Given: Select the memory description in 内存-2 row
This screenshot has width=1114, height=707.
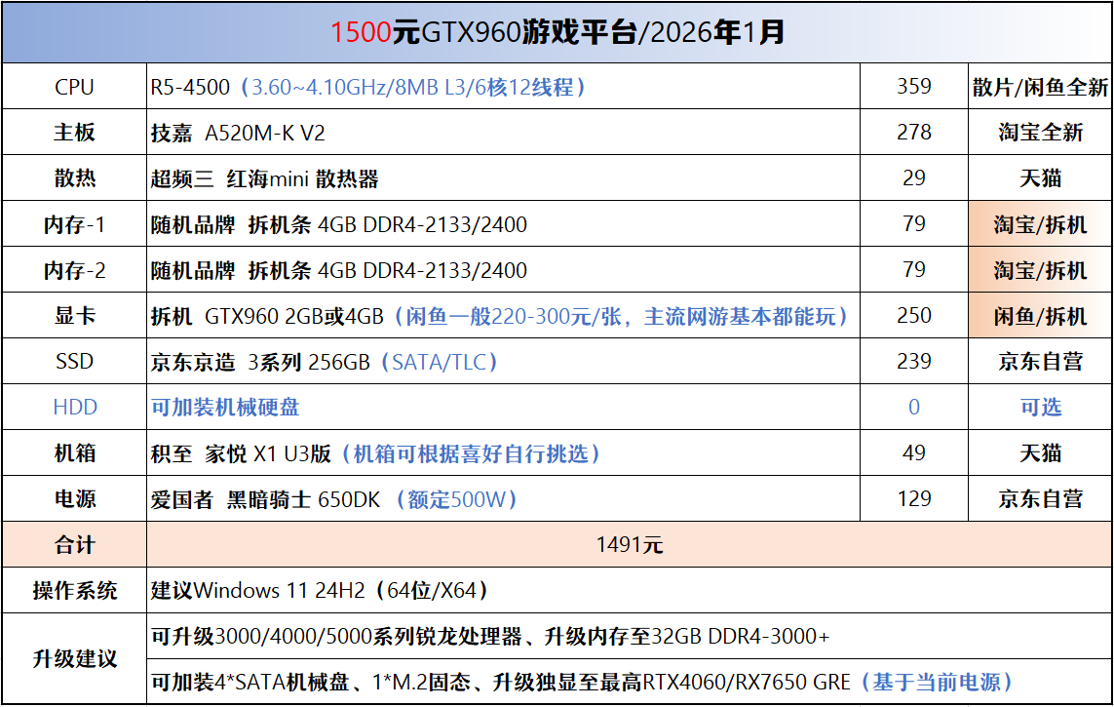Looking at the screenshot, I should pos(503,269).
